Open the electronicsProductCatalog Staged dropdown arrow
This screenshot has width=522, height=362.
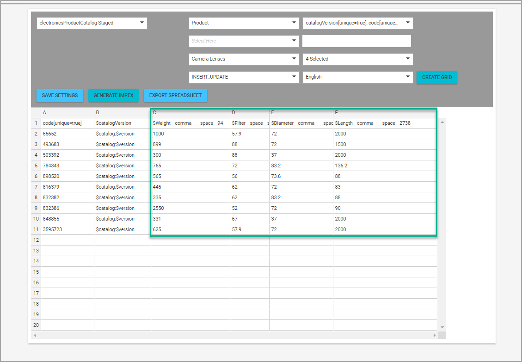[141, 23]
